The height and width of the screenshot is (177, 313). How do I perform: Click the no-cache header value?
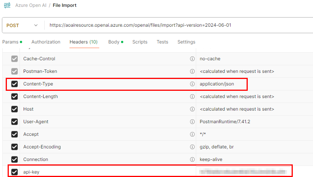[210, 59]
